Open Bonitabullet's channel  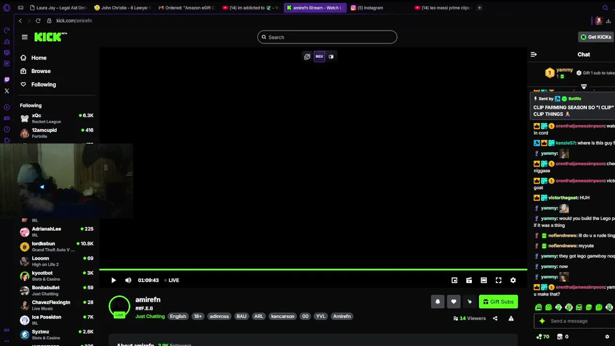pos(57,290)
